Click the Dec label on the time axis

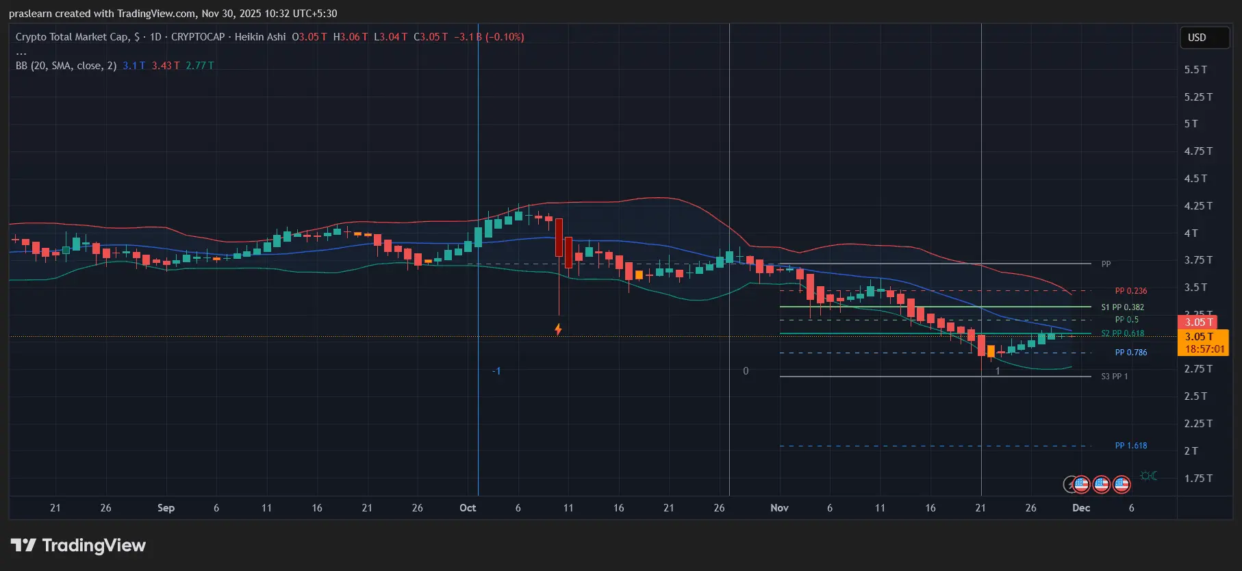[x=1080, y=508]
